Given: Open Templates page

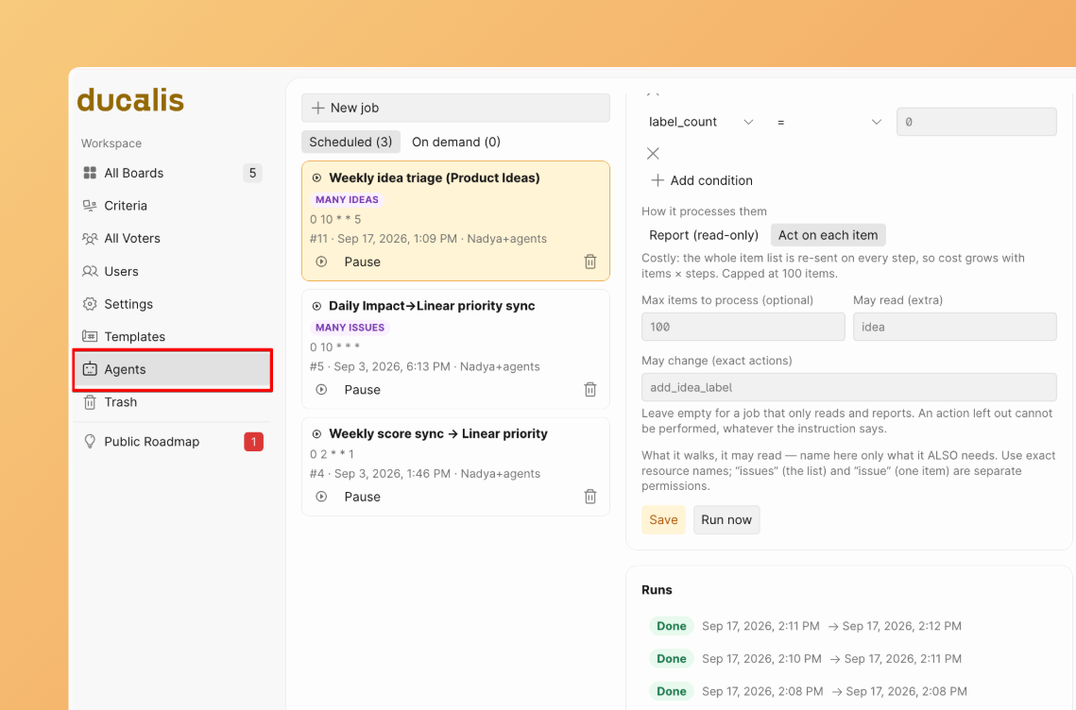Looking at the screenshot, I should (172, 336).
